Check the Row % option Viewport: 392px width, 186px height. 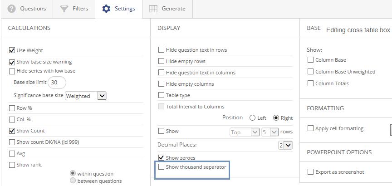click(x=12, y=108)
